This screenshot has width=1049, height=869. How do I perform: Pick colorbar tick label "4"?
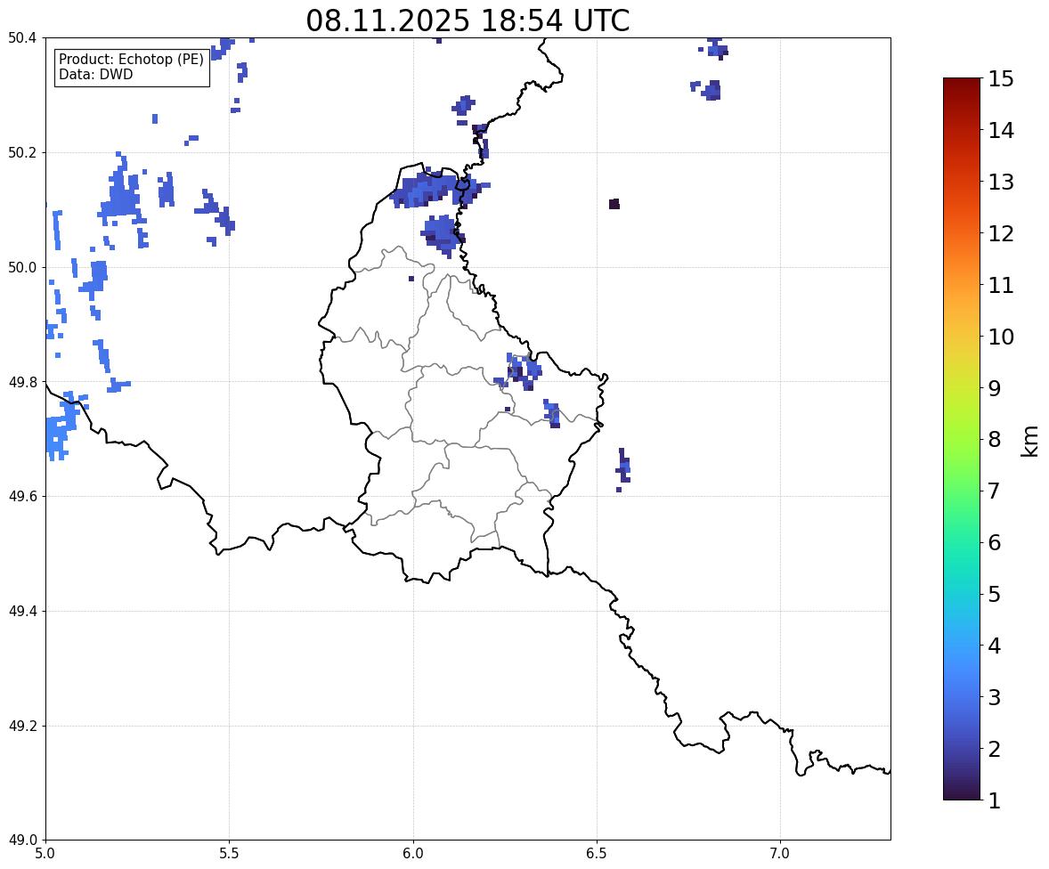(994, 646)
